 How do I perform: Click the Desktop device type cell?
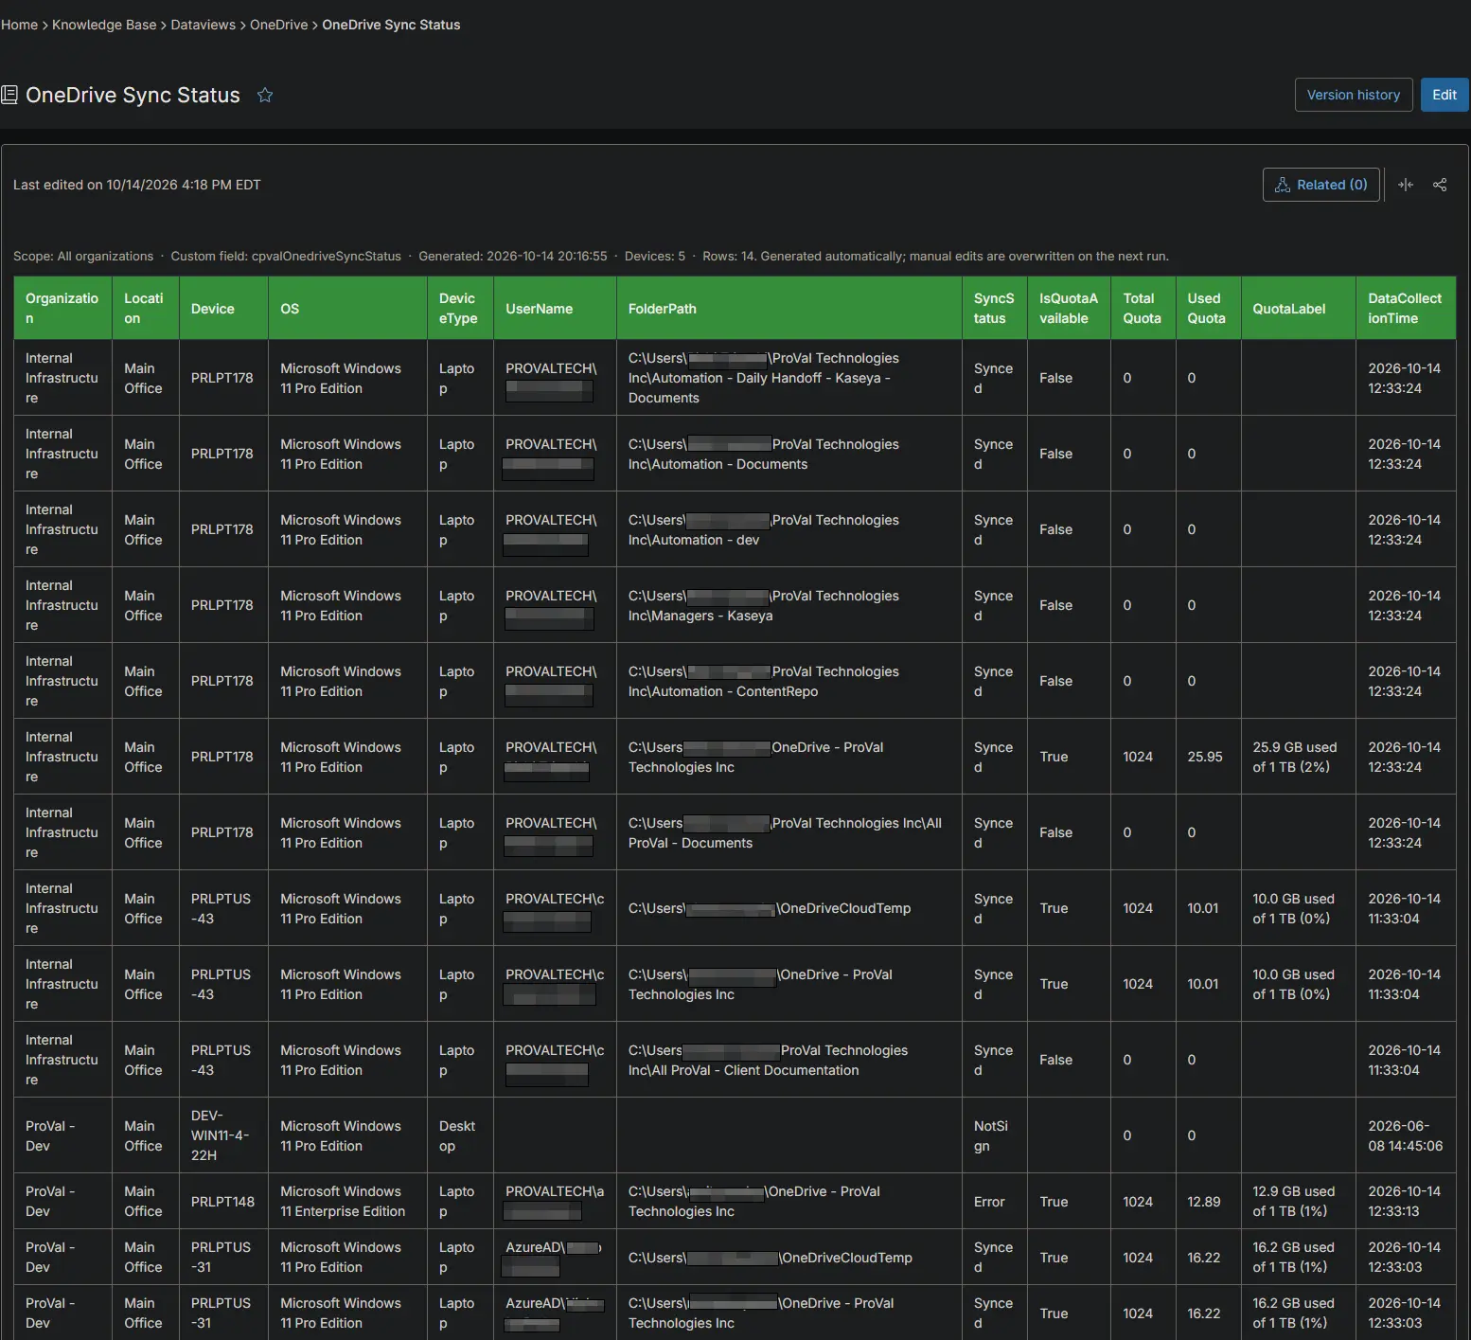pyautogui.click(x=460, y=1135)
